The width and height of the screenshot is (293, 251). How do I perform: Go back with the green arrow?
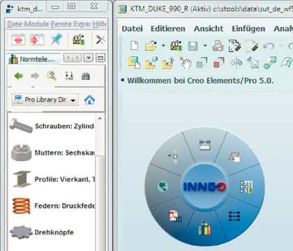pyautogui.click(x=18, y=76)
